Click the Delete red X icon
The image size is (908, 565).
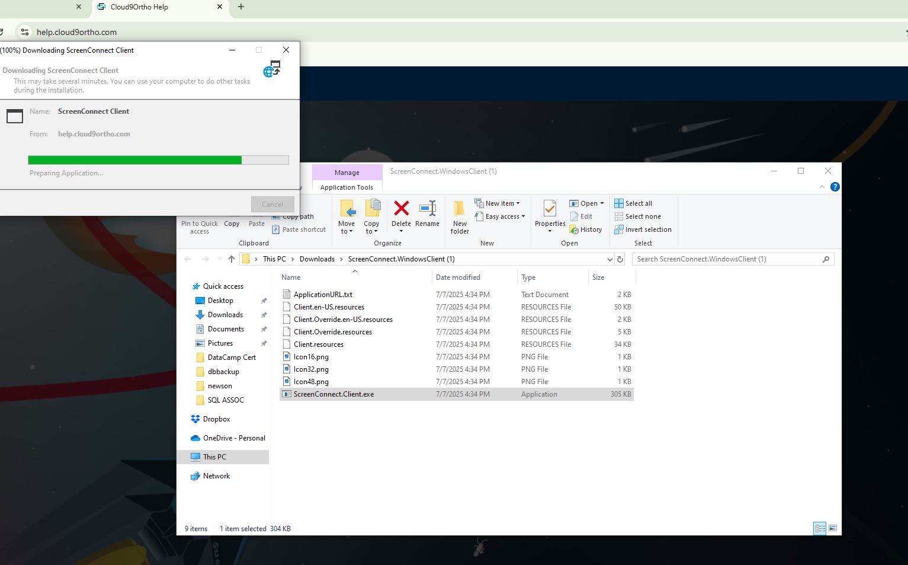pos(402,208)
